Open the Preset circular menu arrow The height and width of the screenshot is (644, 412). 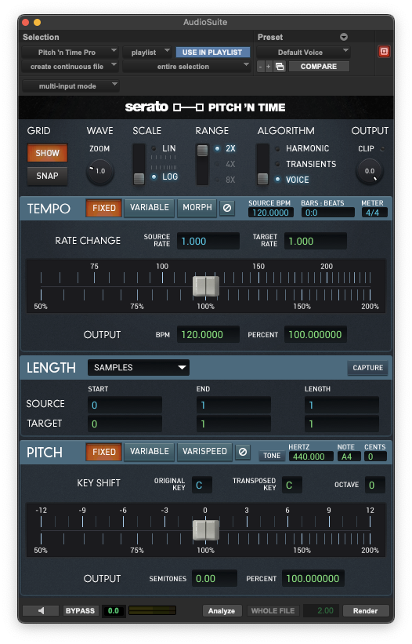coord(344,37)
